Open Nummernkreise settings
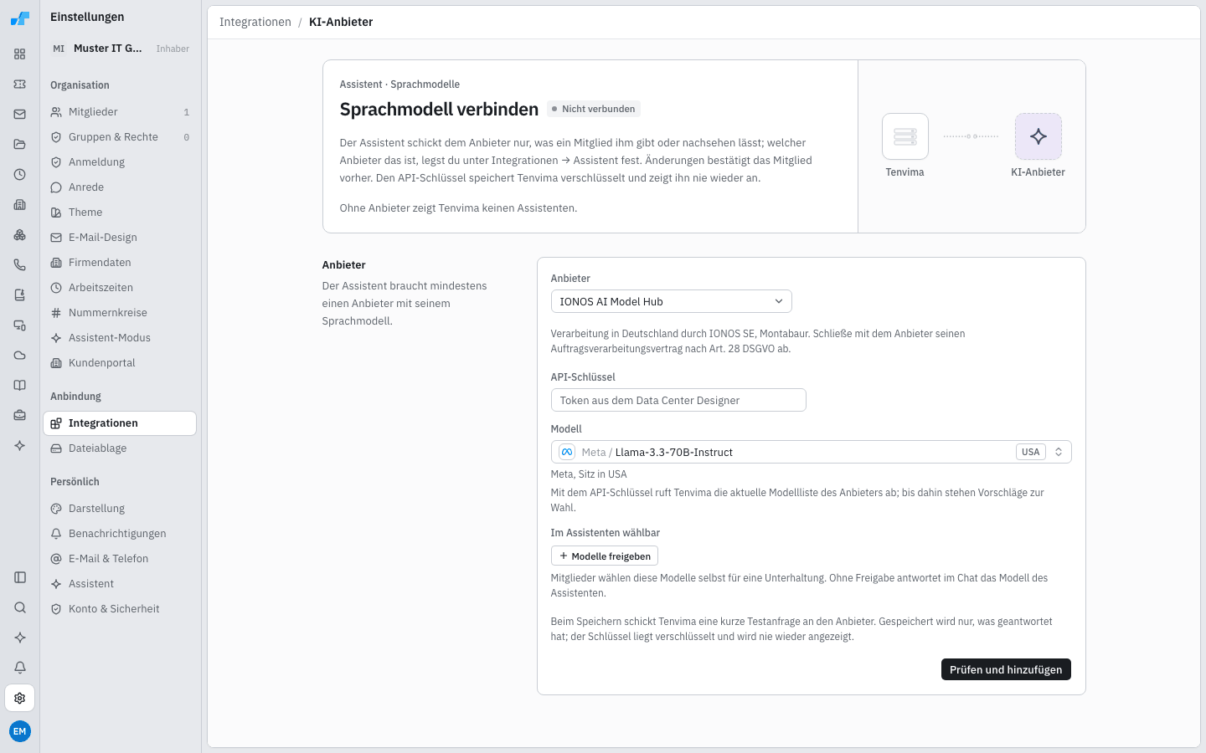Screen dimensions: 1206x753 [120, 313]
